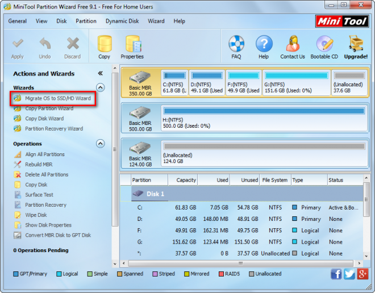The image size is (375, 293).
Task: Open the Facebook share icon
Action: click(x=336, y=274)
